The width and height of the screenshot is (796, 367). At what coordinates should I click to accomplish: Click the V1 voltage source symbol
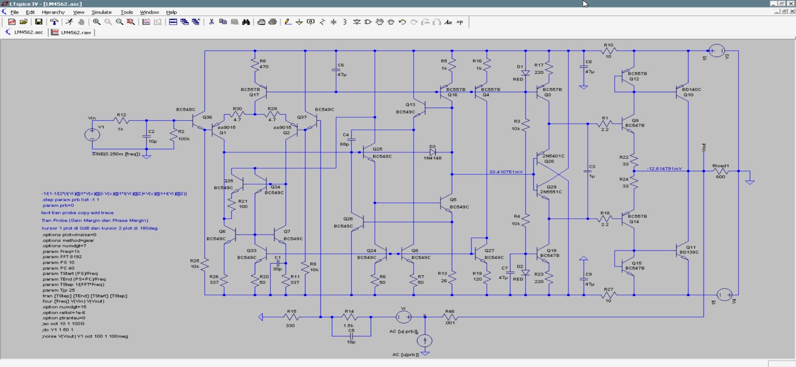point(92,135)
